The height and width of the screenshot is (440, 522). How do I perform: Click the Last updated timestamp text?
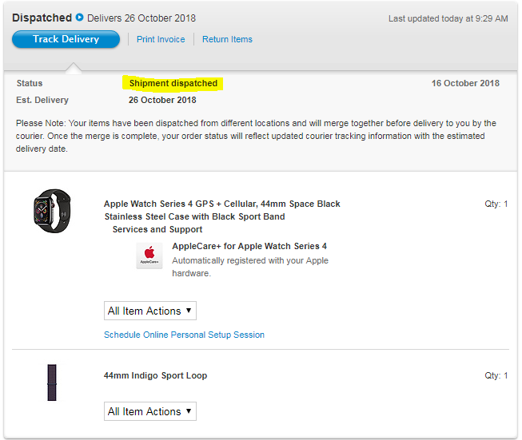448,18
